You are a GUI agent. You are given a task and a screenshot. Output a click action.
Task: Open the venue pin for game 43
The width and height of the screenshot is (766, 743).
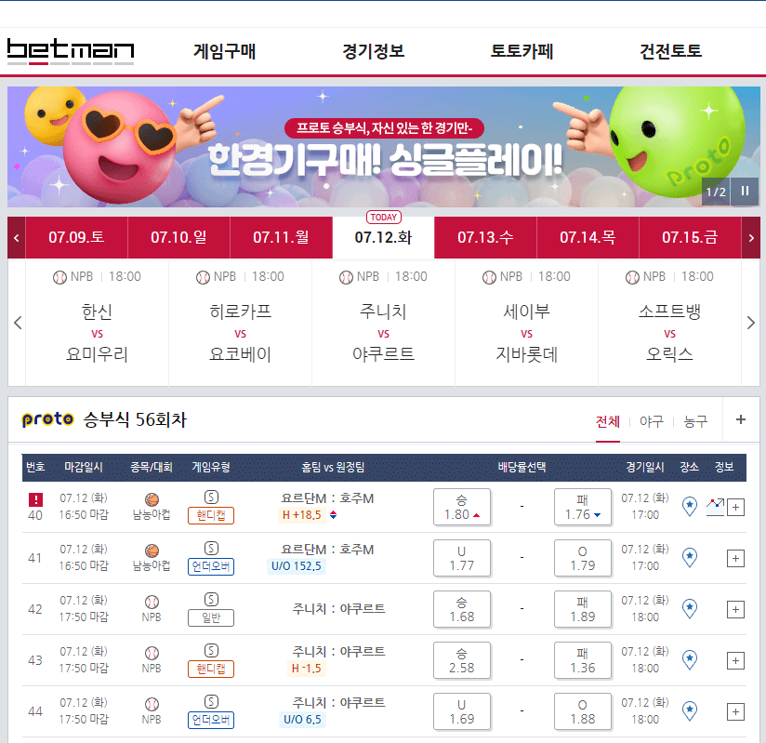[x=689, y=659]
